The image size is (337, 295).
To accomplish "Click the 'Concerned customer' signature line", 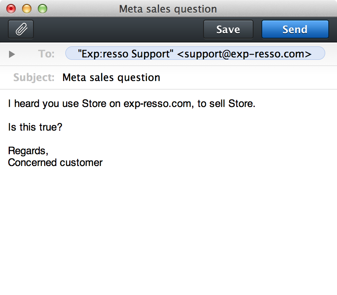I will pyautogui.click(x=55, y=162).
